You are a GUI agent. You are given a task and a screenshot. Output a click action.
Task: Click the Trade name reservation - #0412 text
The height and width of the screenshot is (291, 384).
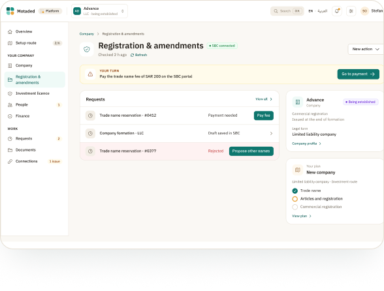click(x=128, y=115)
